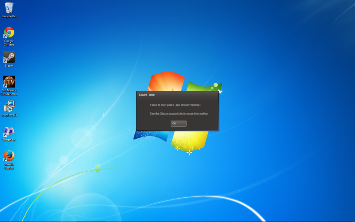355x222 pixels.
Task: Click the 'Steam - Error' dialog title
Action: coord(147,95)
